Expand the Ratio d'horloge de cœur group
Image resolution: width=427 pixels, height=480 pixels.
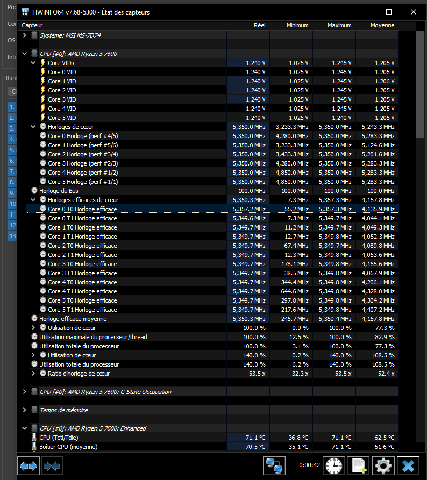[33, 374]
